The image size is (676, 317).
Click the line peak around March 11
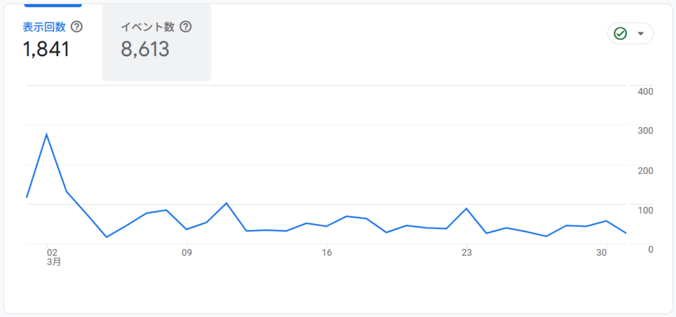tap(226, 203)
